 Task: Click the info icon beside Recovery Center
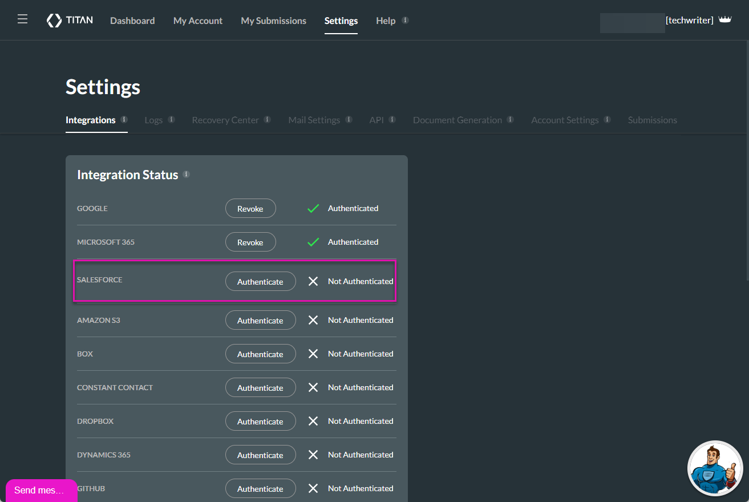coord(267,119)
